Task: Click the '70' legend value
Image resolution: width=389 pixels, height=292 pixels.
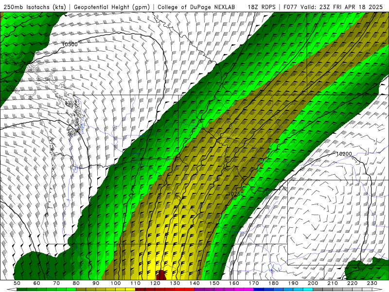Action: click(x=56, y=283)
